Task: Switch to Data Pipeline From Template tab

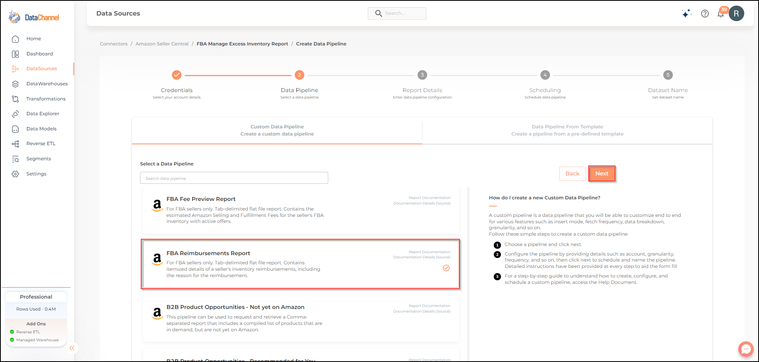Action: tap(567, 130)
